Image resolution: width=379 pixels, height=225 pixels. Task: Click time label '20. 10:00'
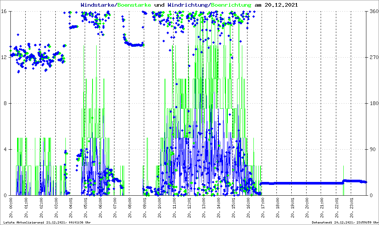[159, 208]
